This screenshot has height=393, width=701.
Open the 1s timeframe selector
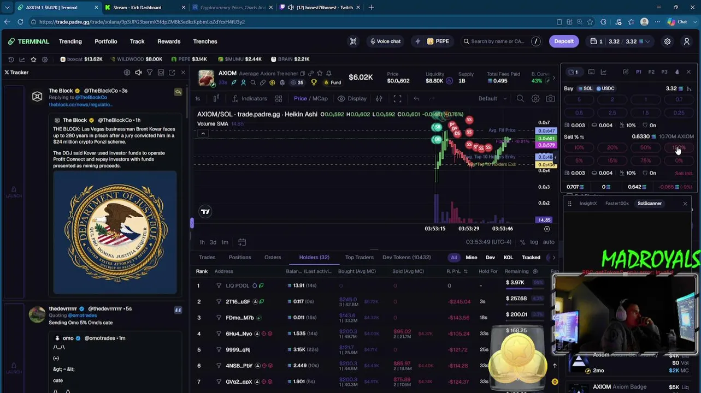(198, 99)
